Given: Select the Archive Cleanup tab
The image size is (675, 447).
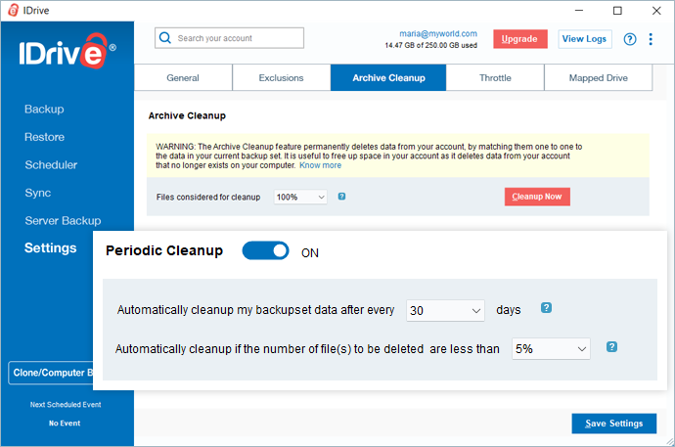Looking at the screenshot, I should pos(388,78).
